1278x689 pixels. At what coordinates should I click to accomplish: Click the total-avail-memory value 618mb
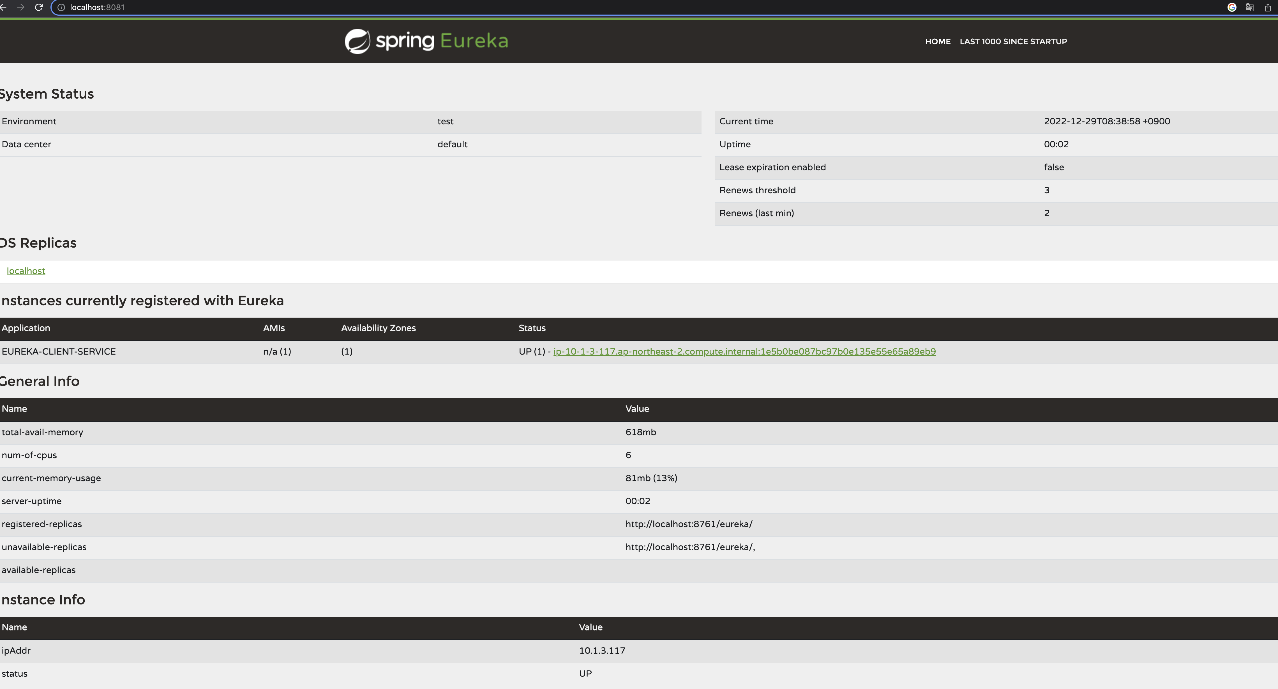pyautogui.click(x=640, y=432)
